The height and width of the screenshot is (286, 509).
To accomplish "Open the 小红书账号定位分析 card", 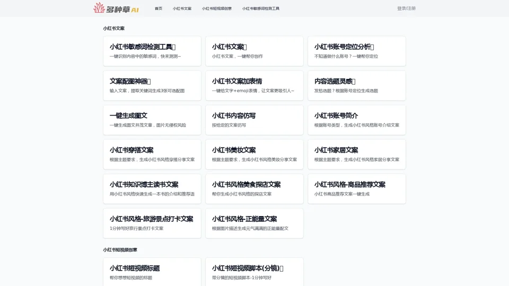I will tap(357, 51).
